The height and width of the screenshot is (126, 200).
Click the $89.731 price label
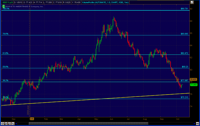(x=184, y=9)
